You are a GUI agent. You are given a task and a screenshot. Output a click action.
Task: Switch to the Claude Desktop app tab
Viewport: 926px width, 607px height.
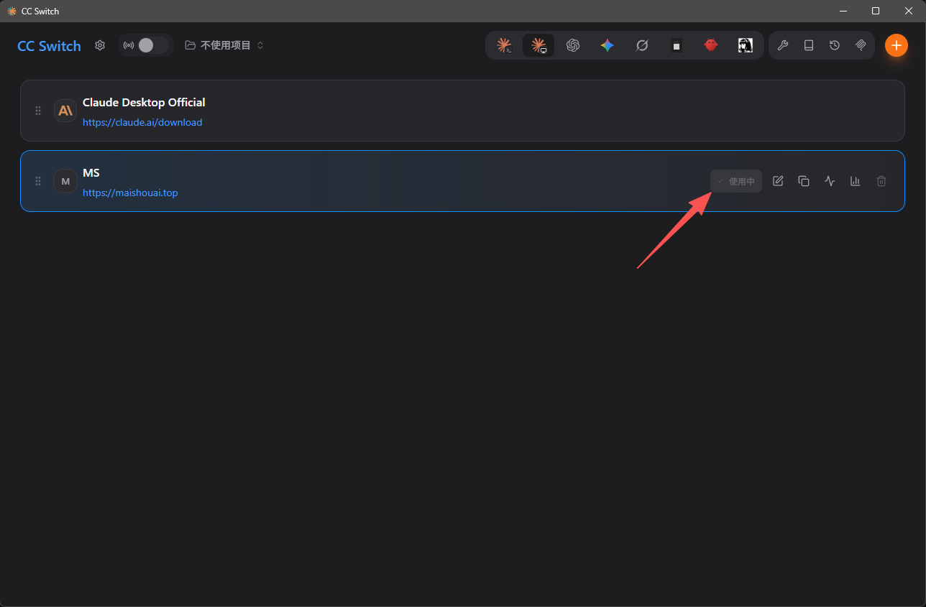538,45
